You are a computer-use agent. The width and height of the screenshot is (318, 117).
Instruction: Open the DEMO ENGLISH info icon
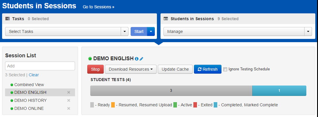click(137, 59)
